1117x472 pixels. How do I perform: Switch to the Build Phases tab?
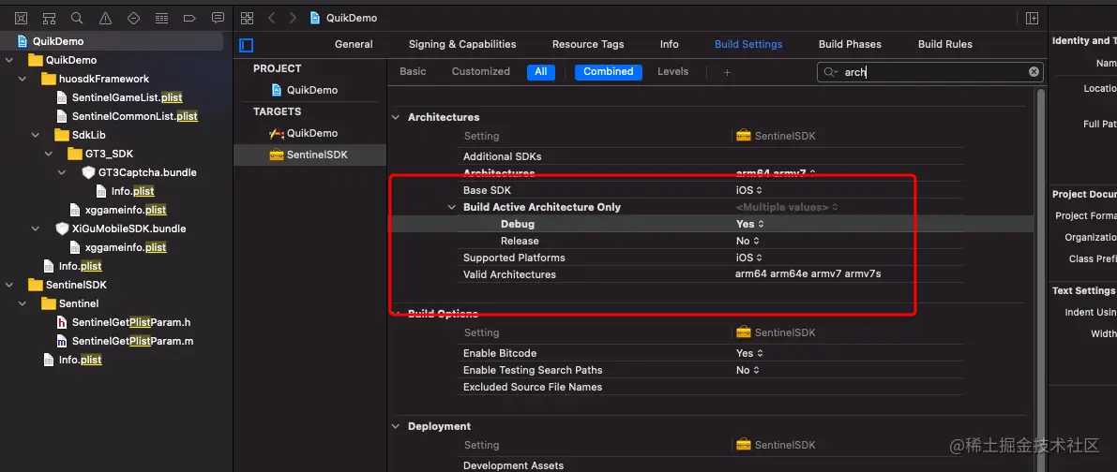point(850,44)
